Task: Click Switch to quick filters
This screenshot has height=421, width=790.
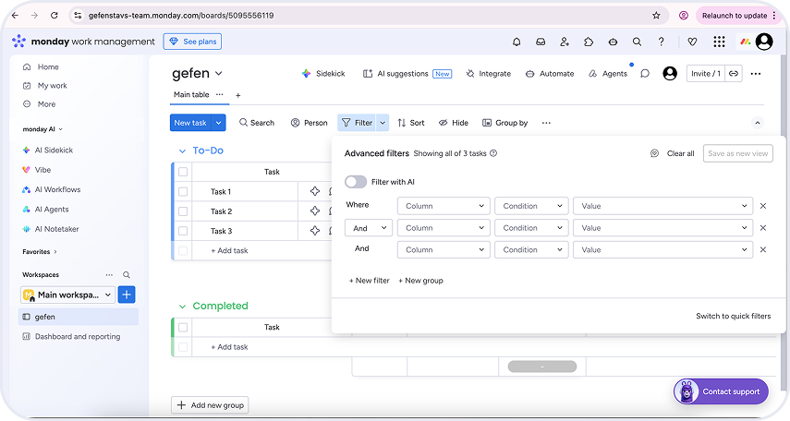Action: 733,316
